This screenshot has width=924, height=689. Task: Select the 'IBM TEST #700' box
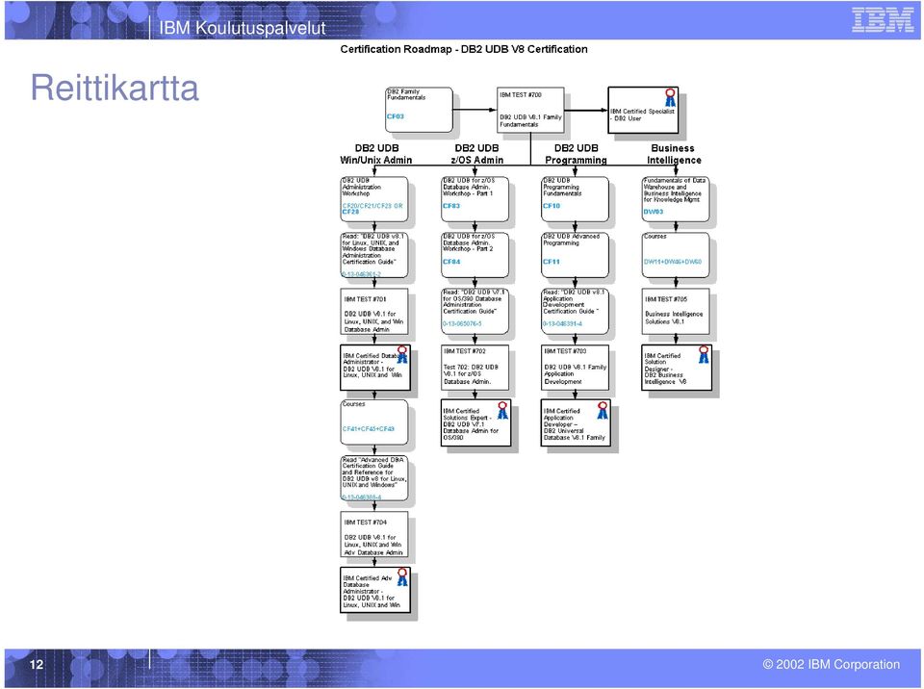[530, 111]
